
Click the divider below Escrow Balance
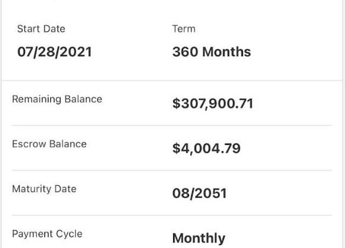[x=172, y=170]
